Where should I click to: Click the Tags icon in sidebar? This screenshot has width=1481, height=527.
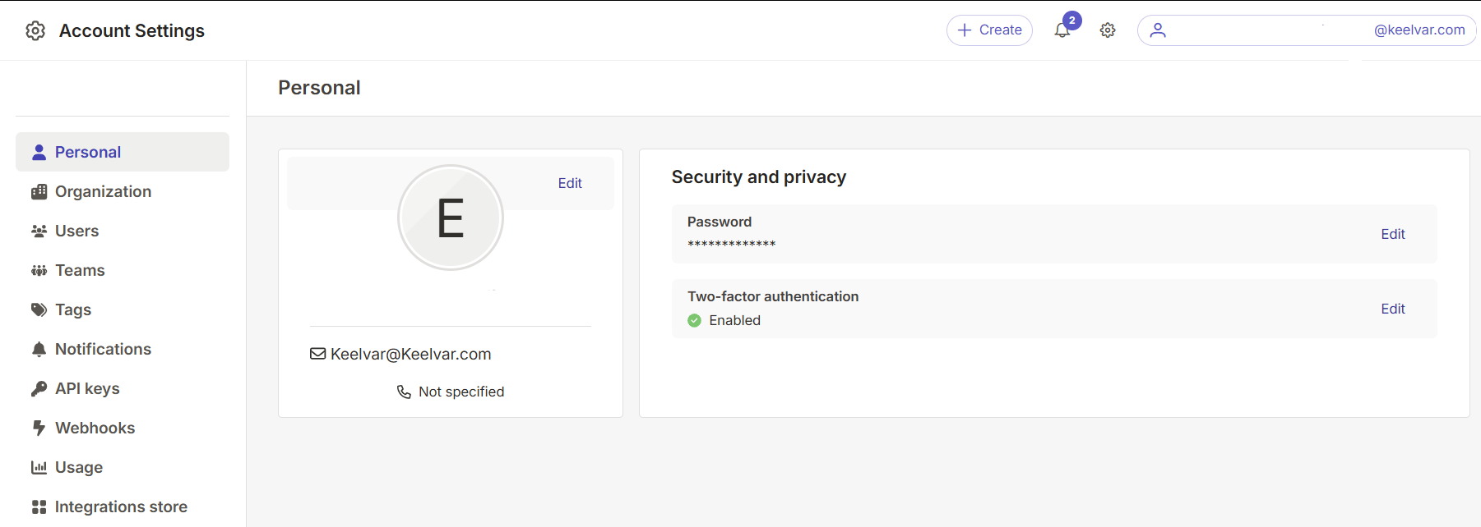click(x=39, y=309)
